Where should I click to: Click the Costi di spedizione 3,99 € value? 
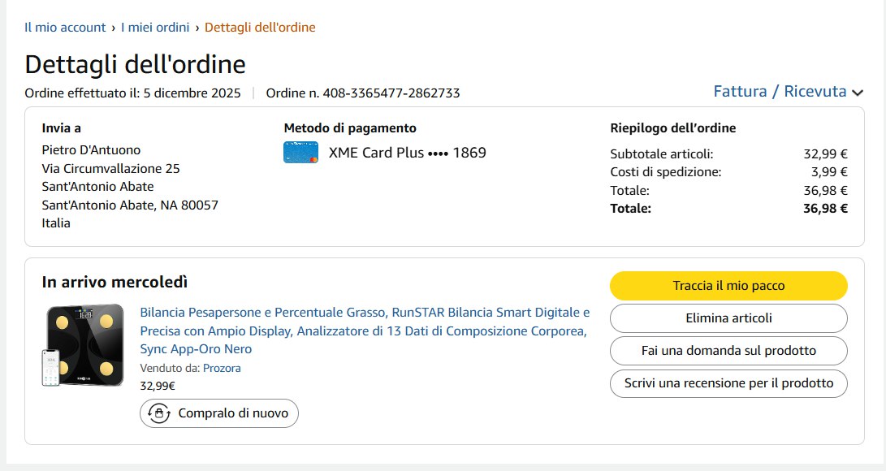tap(829, 172)
